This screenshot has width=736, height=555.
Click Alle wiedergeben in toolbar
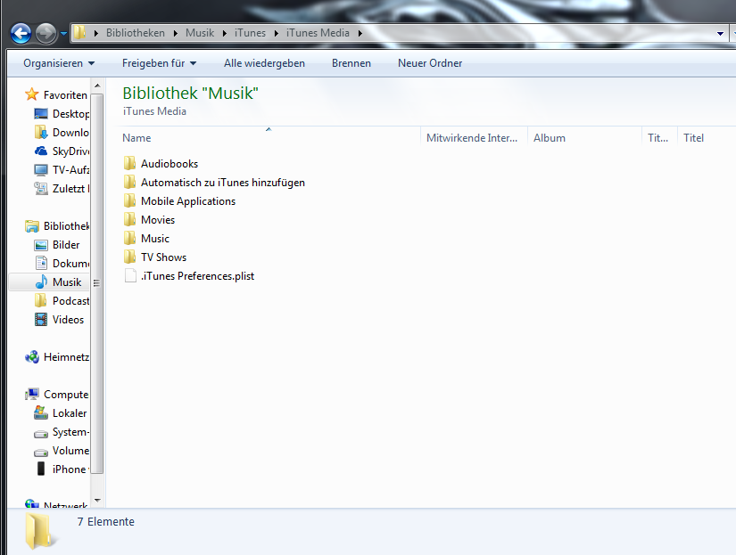pyautogui.click(x=264, y=63)
